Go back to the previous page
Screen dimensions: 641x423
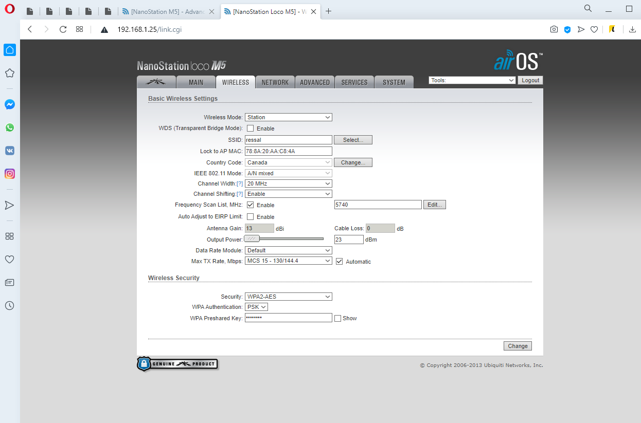[x=30, y=29]
